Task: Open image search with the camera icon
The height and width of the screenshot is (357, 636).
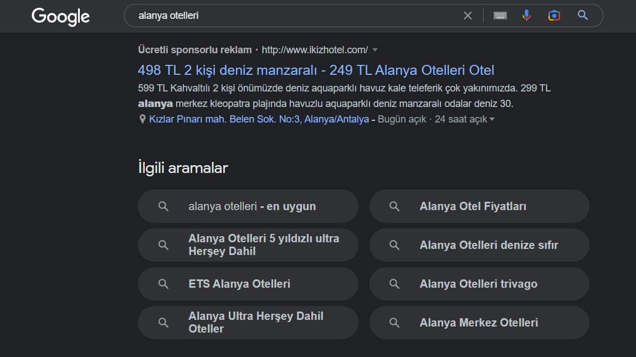Action: coord(554,16)
